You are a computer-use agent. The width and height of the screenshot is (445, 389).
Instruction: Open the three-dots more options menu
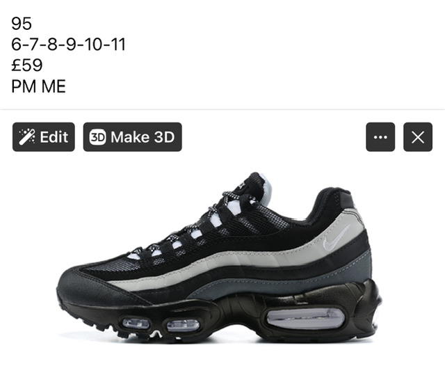(380, 137)
